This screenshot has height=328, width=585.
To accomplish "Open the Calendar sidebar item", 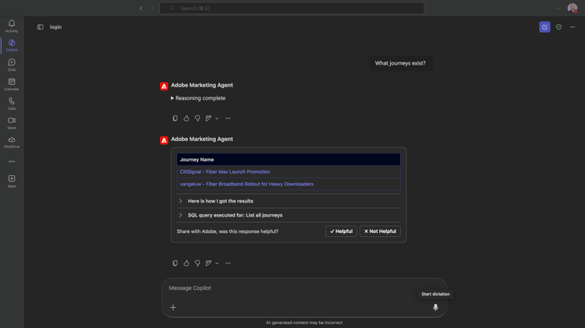I will point(12,84).
